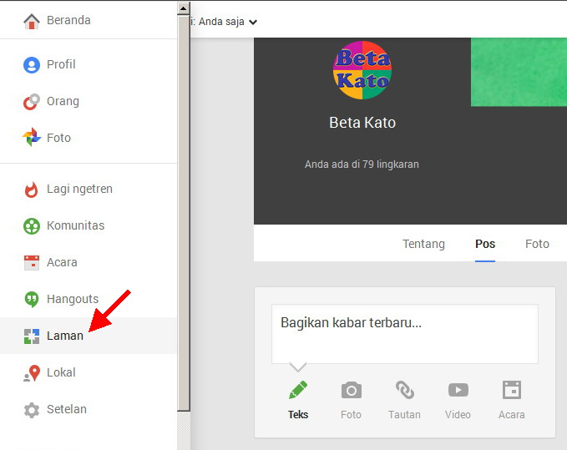The width and height of the screenshot is (567, 450).
Task: Click the sidebar vertical scrollbar thumb
Action: click(x=184, y=213)
